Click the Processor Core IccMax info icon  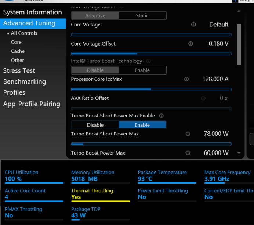186,79
